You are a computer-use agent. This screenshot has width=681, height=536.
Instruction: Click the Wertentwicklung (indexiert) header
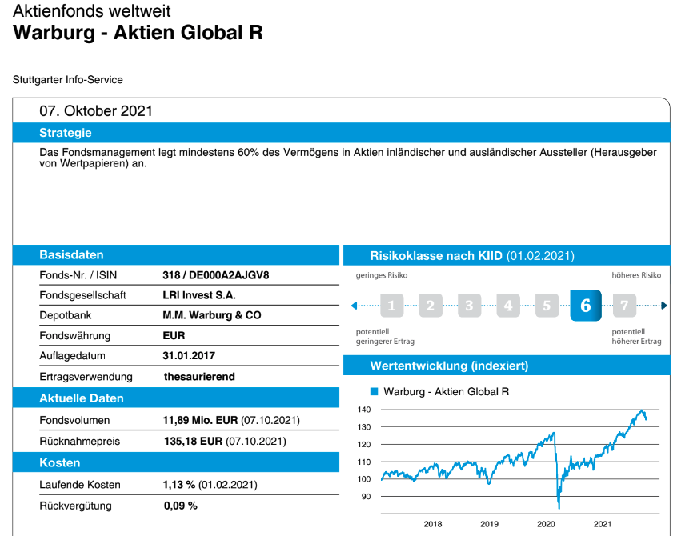(x=507, y=366)
